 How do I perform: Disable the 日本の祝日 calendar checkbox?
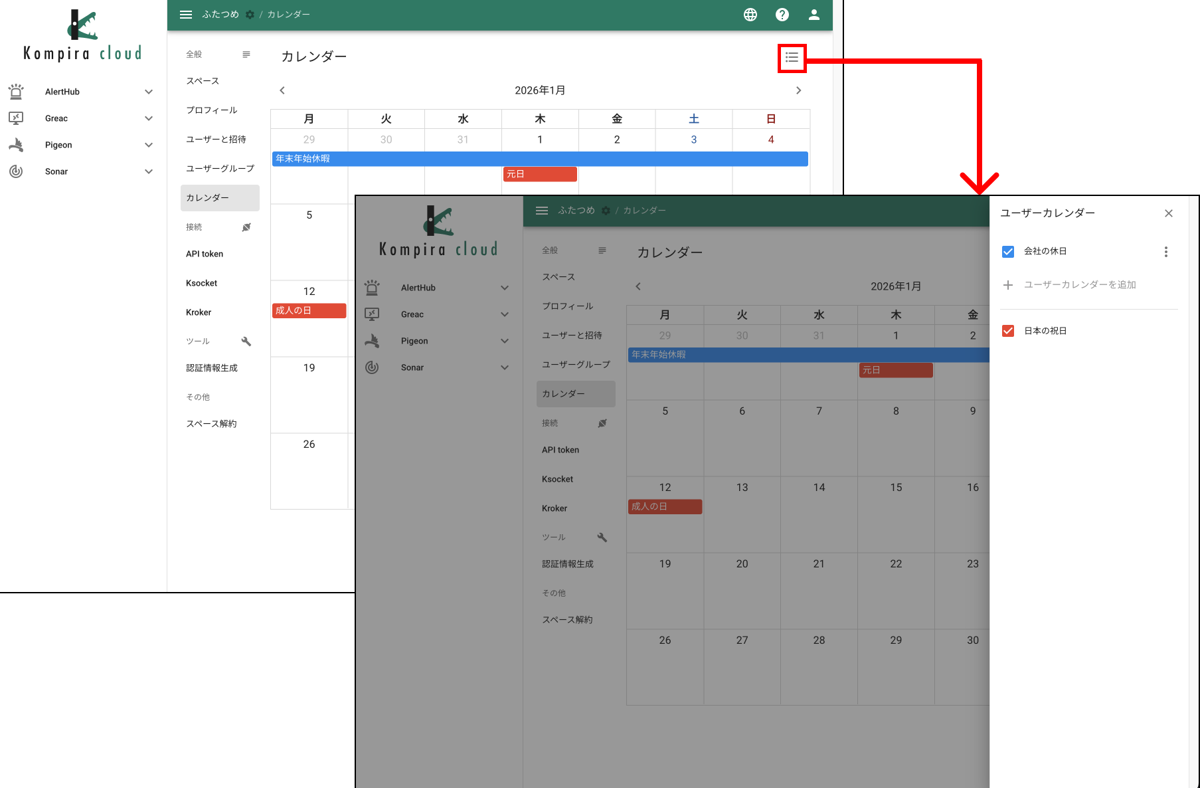pos(1008,330)
